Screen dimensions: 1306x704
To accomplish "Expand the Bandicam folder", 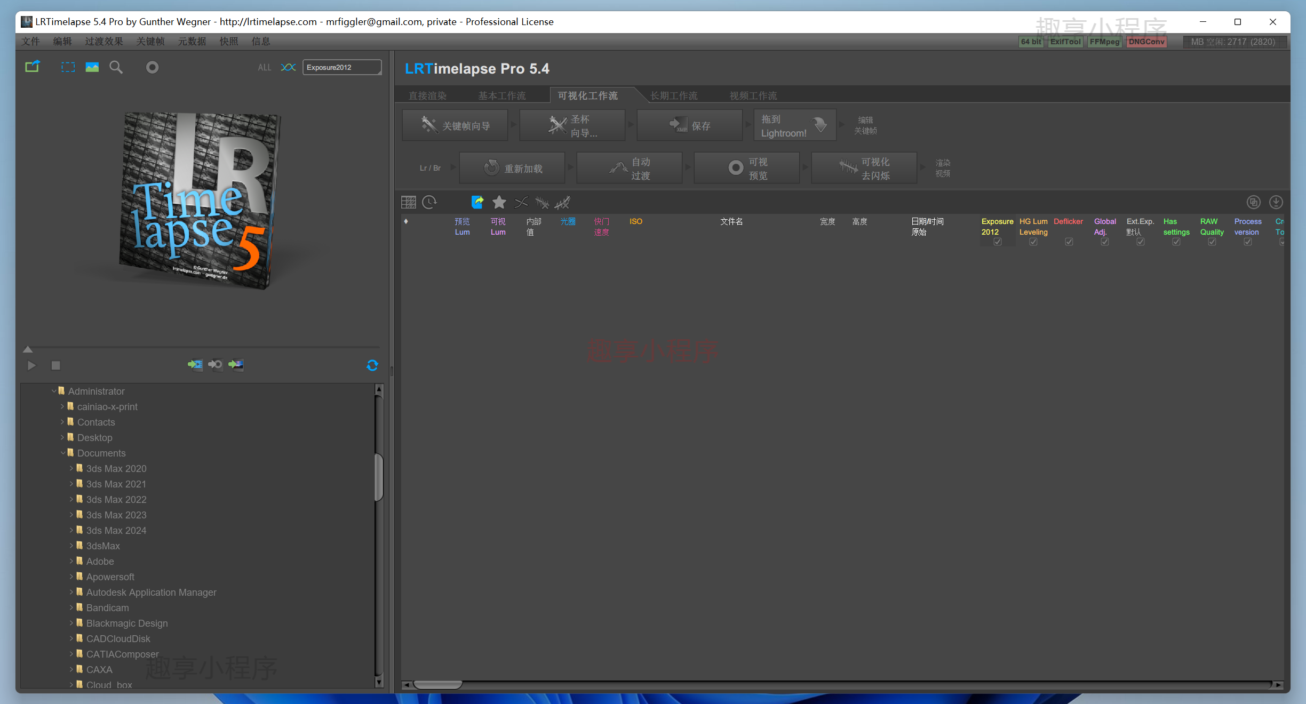I will (71, 607).
